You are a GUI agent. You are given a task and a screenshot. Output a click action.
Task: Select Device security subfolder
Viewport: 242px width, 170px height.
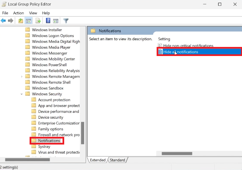[x=51, y=117]
